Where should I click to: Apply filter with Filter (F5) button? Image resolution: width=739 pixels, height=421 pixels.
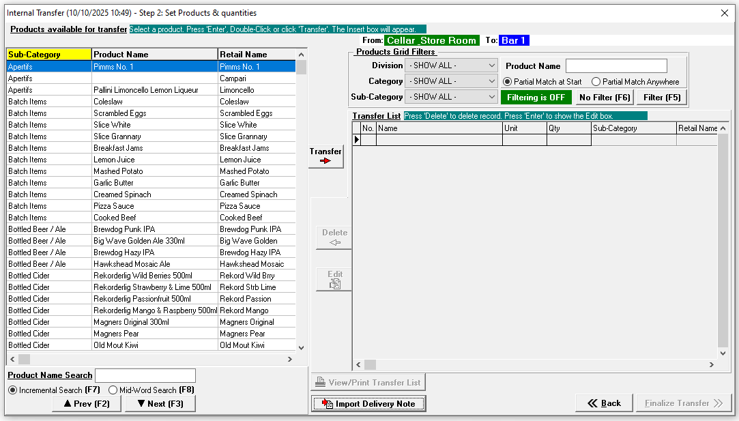[661, 98]
